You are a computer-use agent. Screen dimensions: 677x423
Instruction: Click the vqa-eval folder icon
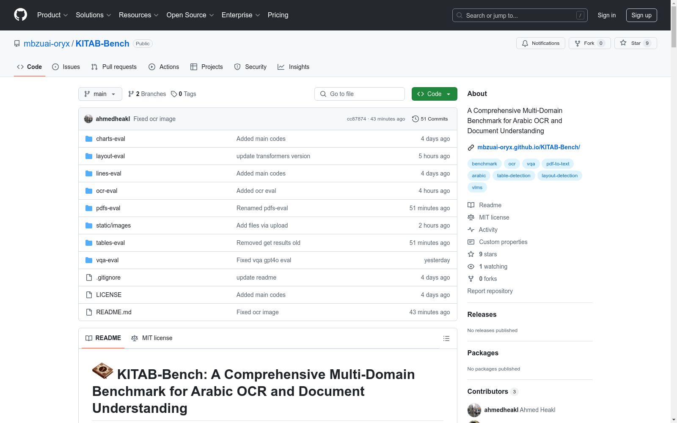pos(89,260)
